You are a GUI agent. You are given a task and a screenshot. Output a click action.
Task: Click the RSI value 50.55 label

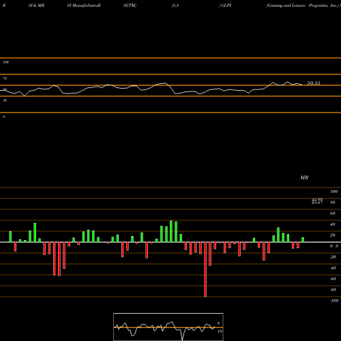314,83
